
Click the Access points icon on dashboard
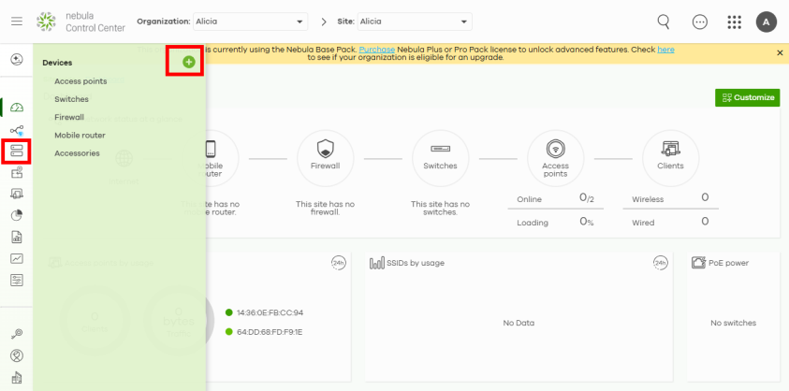tap(556, 149)
